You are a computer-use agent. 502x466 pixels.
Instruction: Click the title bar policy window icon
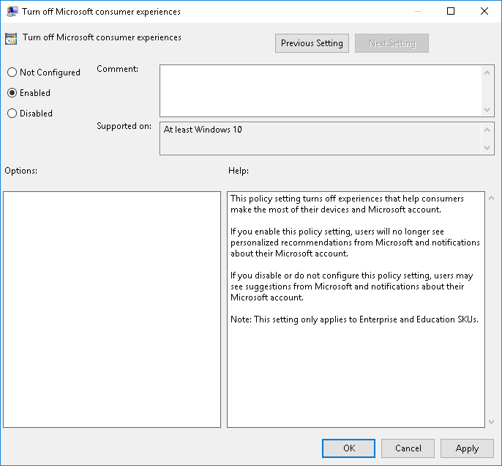click(x=12, y=12)
